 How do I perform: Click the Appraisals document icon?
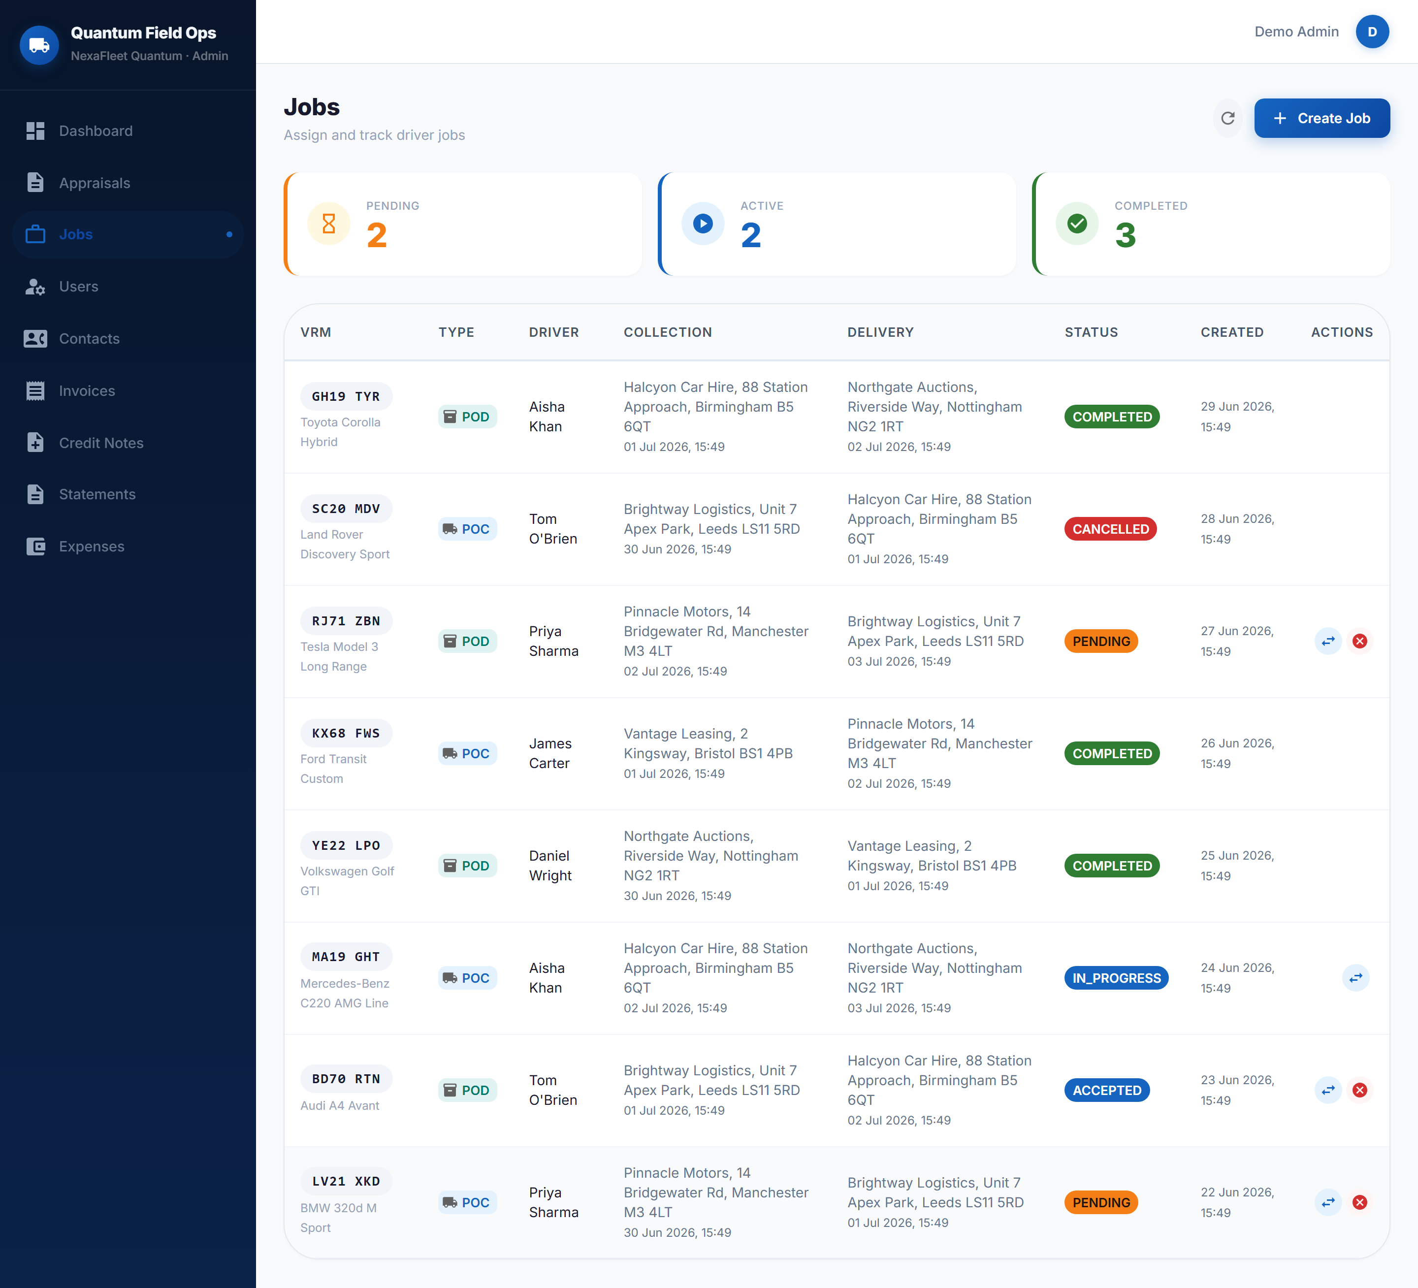pos(35,183)
